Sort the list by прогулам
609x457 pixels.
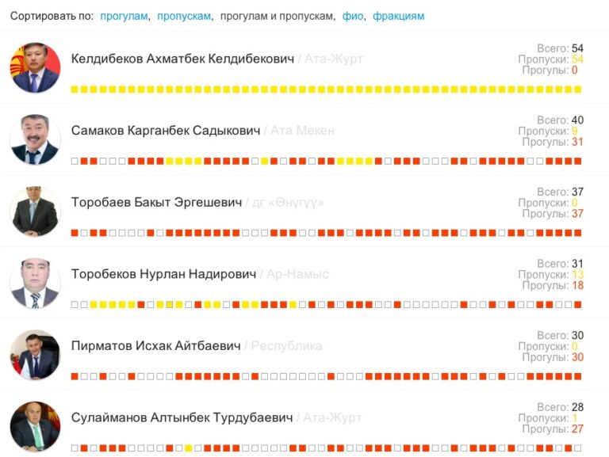(x=123, y=16)
